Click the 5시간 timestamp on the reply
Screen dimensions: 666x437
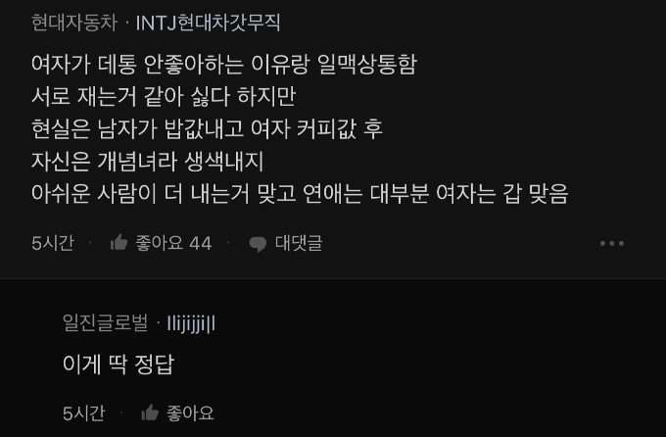click(x=83, y=413)
